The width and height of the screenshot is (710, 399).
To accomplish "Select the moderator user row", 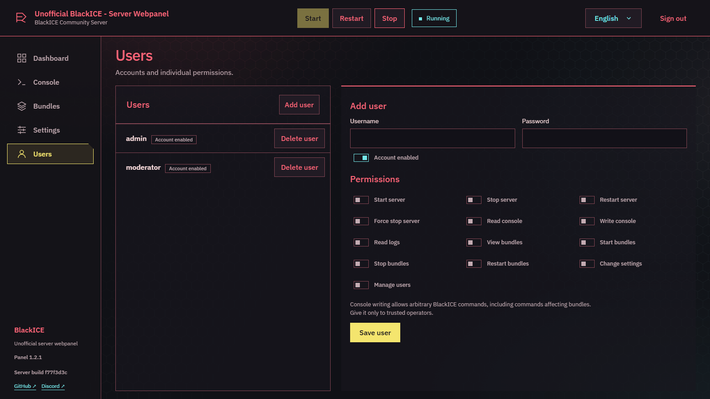I will click(223, 167).
